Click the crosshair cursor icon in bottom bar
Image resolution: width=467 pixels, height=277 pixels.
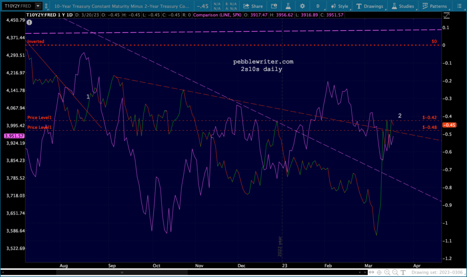coord(379,272)
